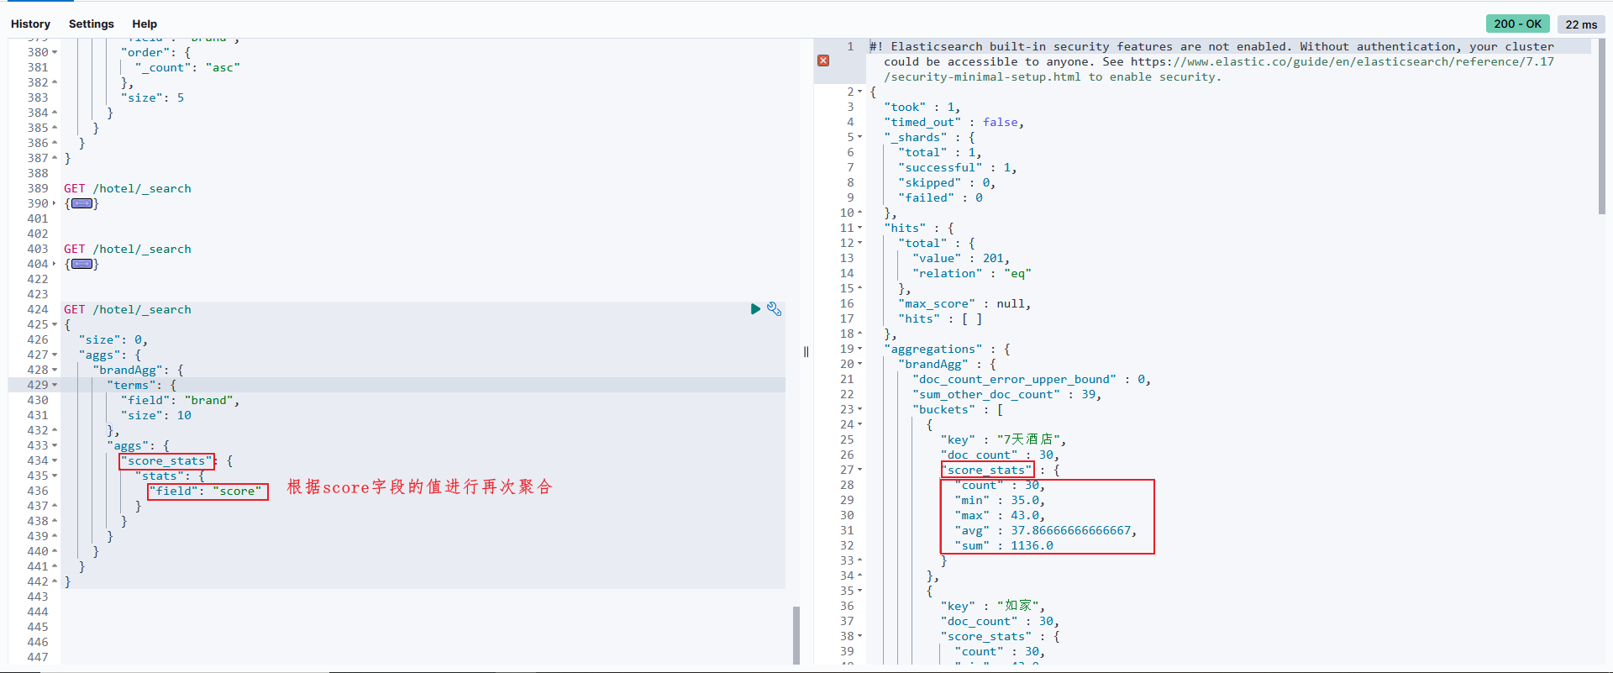
Task: Open the Help menu
Action: click(144, 24)
